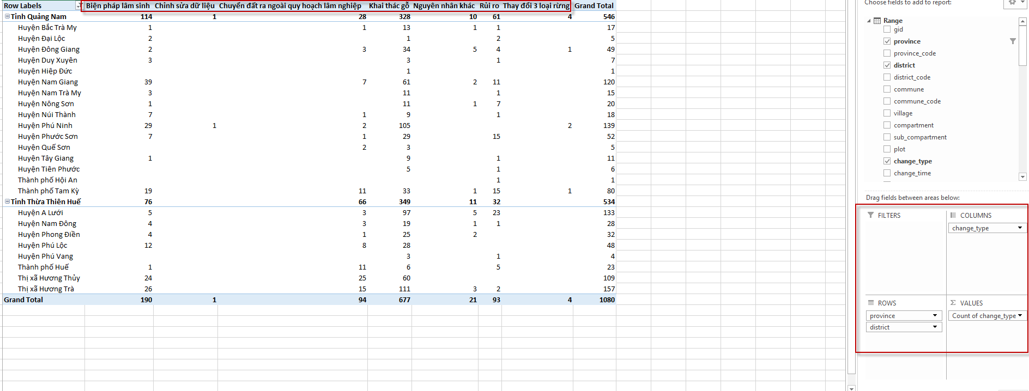Collapse the Tỉnh Quảng Nam group

click(x=7, y=16)
